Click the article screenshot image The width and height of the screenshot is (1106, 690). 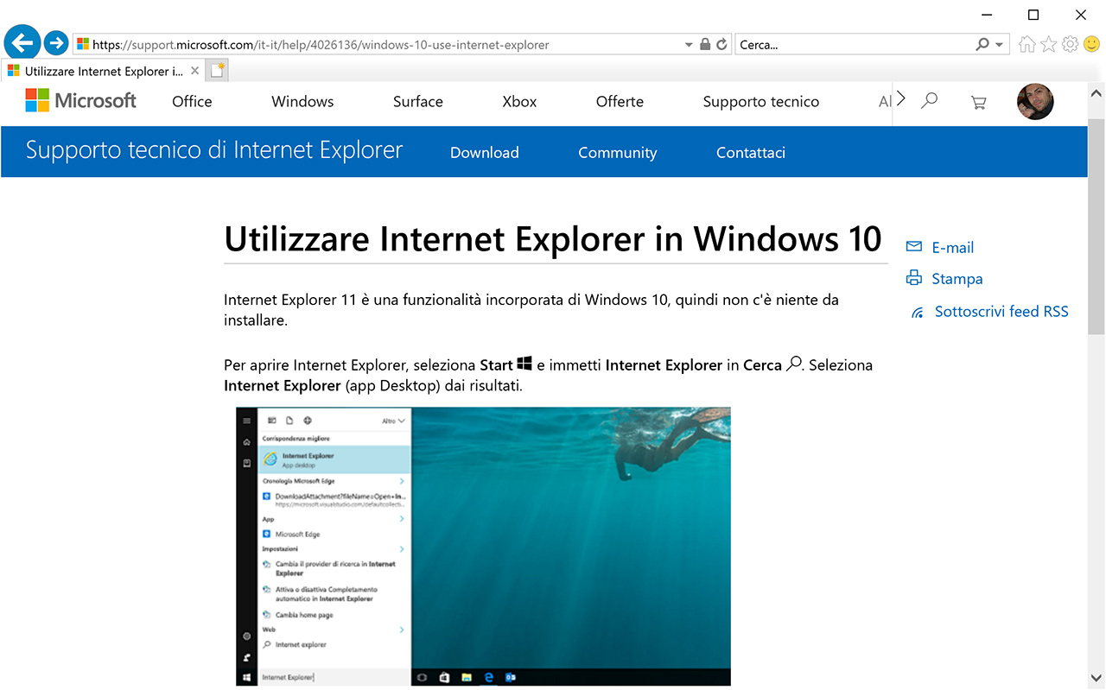[x=483, y=547]
